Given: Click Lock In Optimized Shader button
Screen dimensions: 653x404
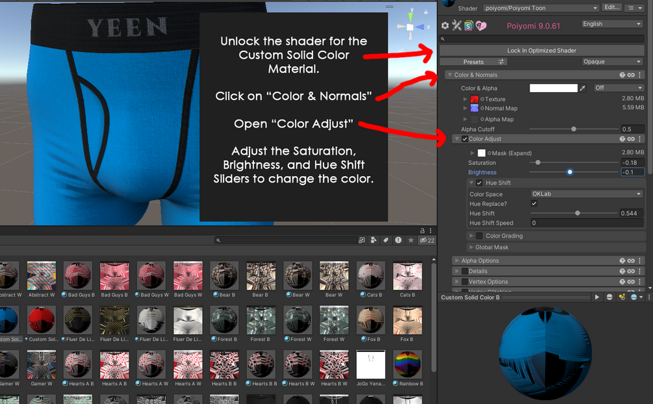Looking at the screenshot, I should pyautogui.click(x=542, y=51).
